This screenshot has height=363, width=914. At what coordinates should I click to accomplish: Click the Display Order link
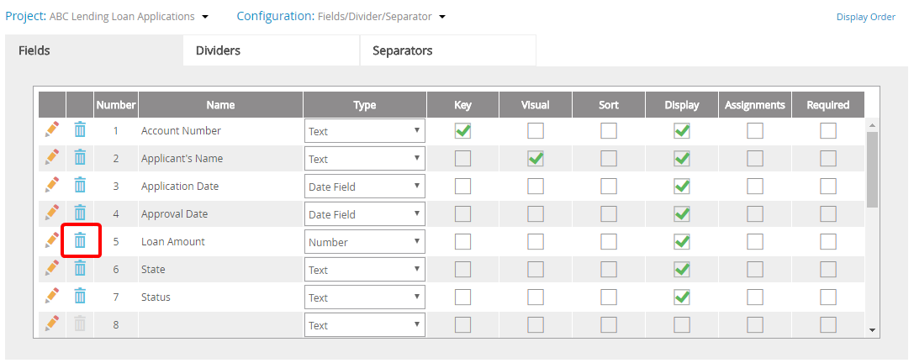pyautogui.click(x=865, y=17)
